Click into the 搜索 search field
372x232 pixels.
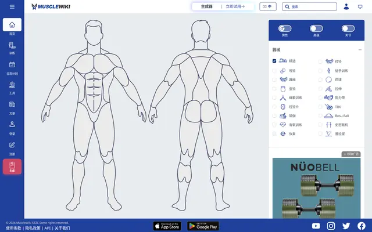click(x=309, y=6)
